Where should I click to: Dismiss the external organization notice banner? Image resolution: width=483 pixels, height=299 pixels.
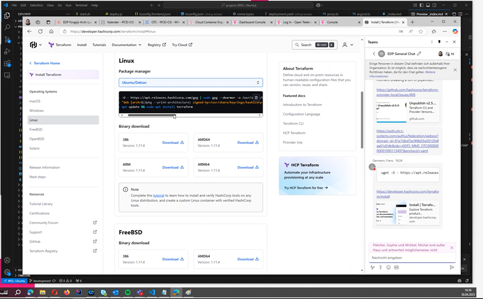[455, 70]
